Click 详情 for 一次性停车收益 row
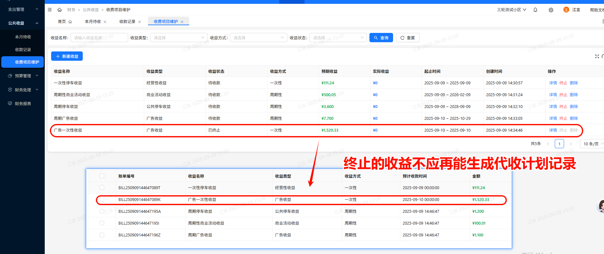The height and width of the screenshot is (254, 604). pyautogui.click(x=553, y=83)
